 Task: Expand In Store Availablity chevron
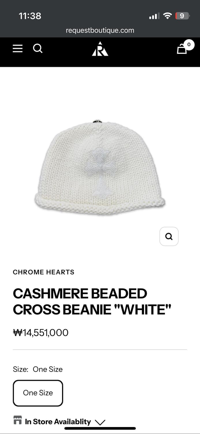point(100,422)
